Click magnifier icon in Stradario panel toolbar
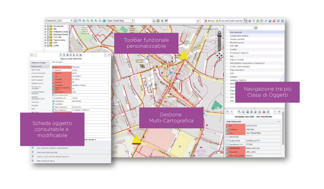Image resolution: width=324 pixels, height=189 pixels. 239,112
